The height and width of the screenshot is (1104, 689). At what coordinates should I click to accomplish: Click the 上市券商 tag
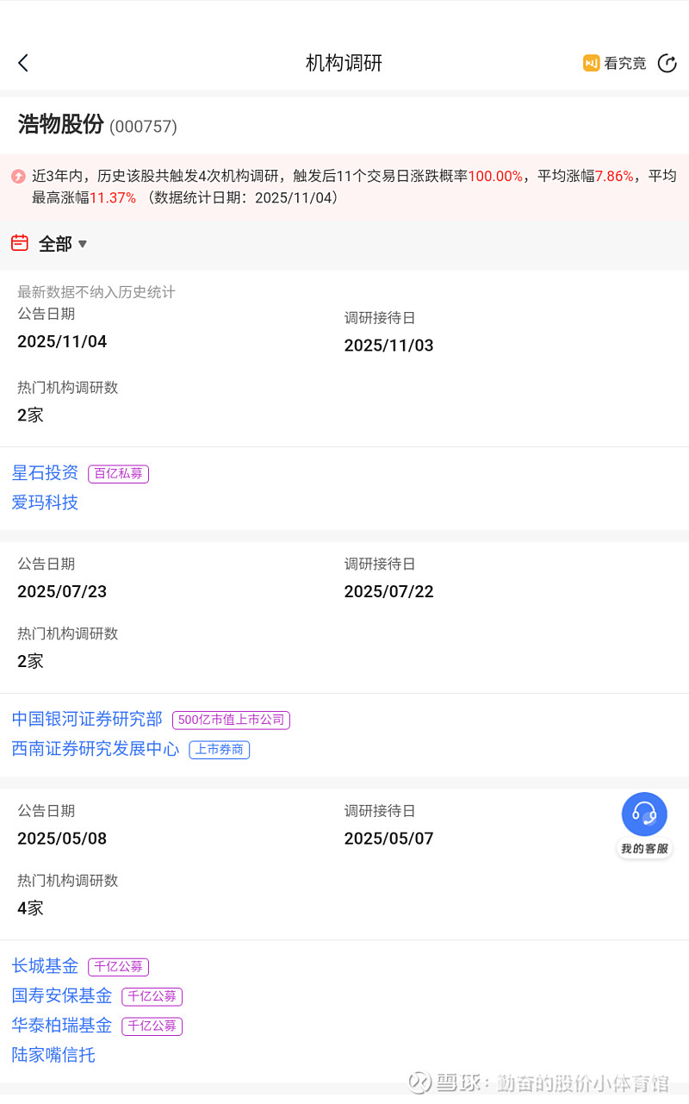click(x=220, y=749)
